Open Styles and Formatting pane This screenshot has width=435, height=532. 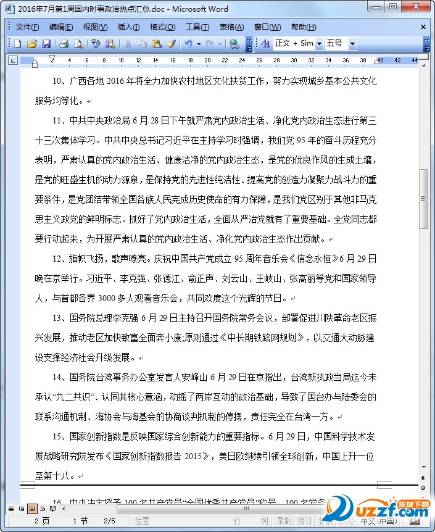[x=266, y=43]
